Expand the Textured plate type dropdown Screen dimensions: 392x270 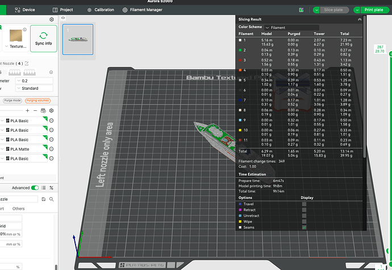pos(6,46)
